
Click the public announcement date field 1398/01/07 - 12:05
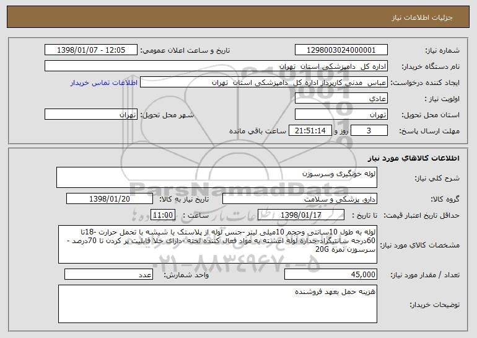point(91,50)
